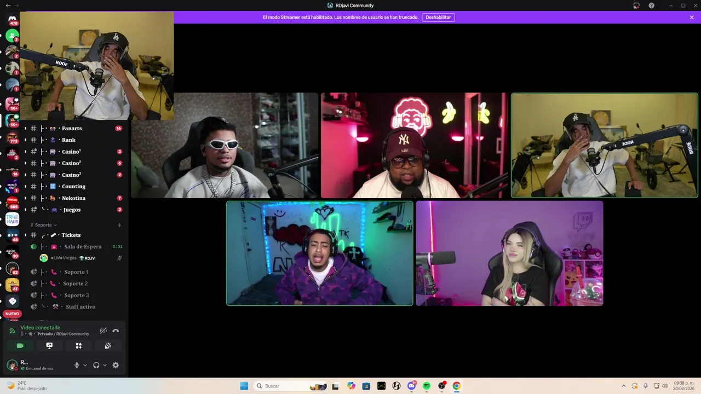Open the server icon with the 67 badge
Viewport: 701px width, 394px height.
coord(12,285)
